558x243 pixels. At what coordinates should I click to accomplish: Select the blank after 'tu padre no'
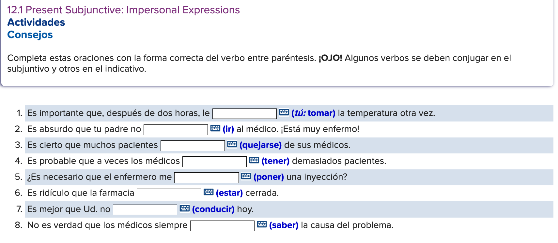[176, 129]
